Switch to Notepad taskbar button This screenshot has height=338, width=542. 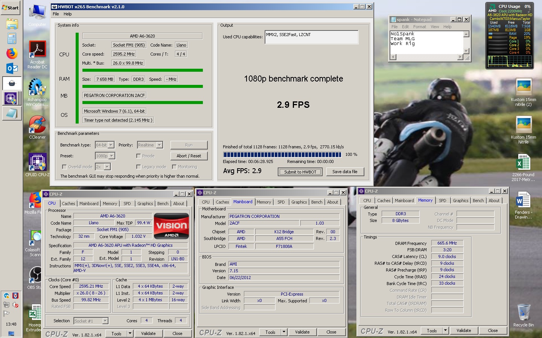click(12, 113)
